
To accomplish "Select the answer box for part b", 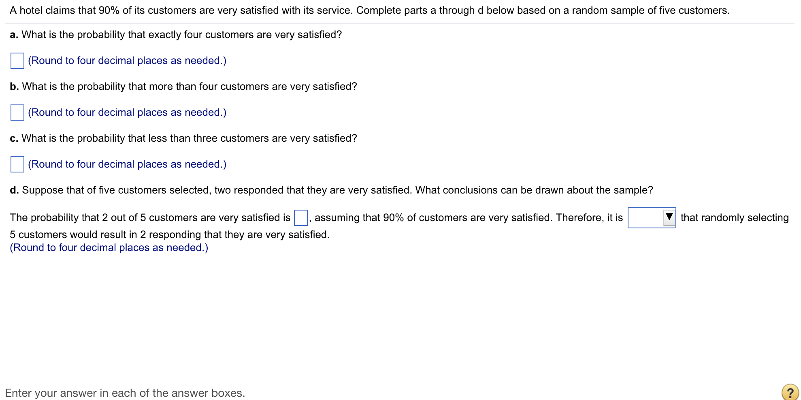I will pos(17,113).
